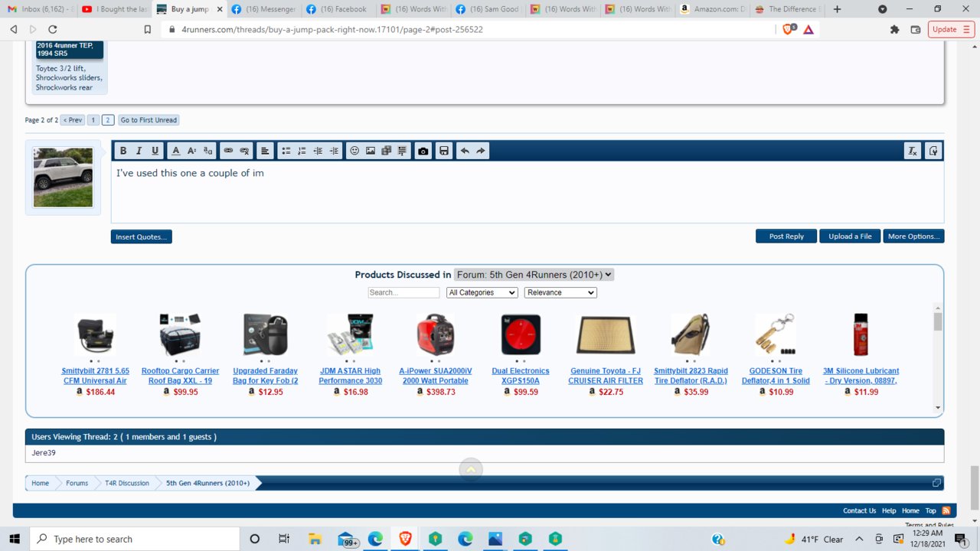Click the Jere39 username
The image size is (980, 551).
pos(44,453)
